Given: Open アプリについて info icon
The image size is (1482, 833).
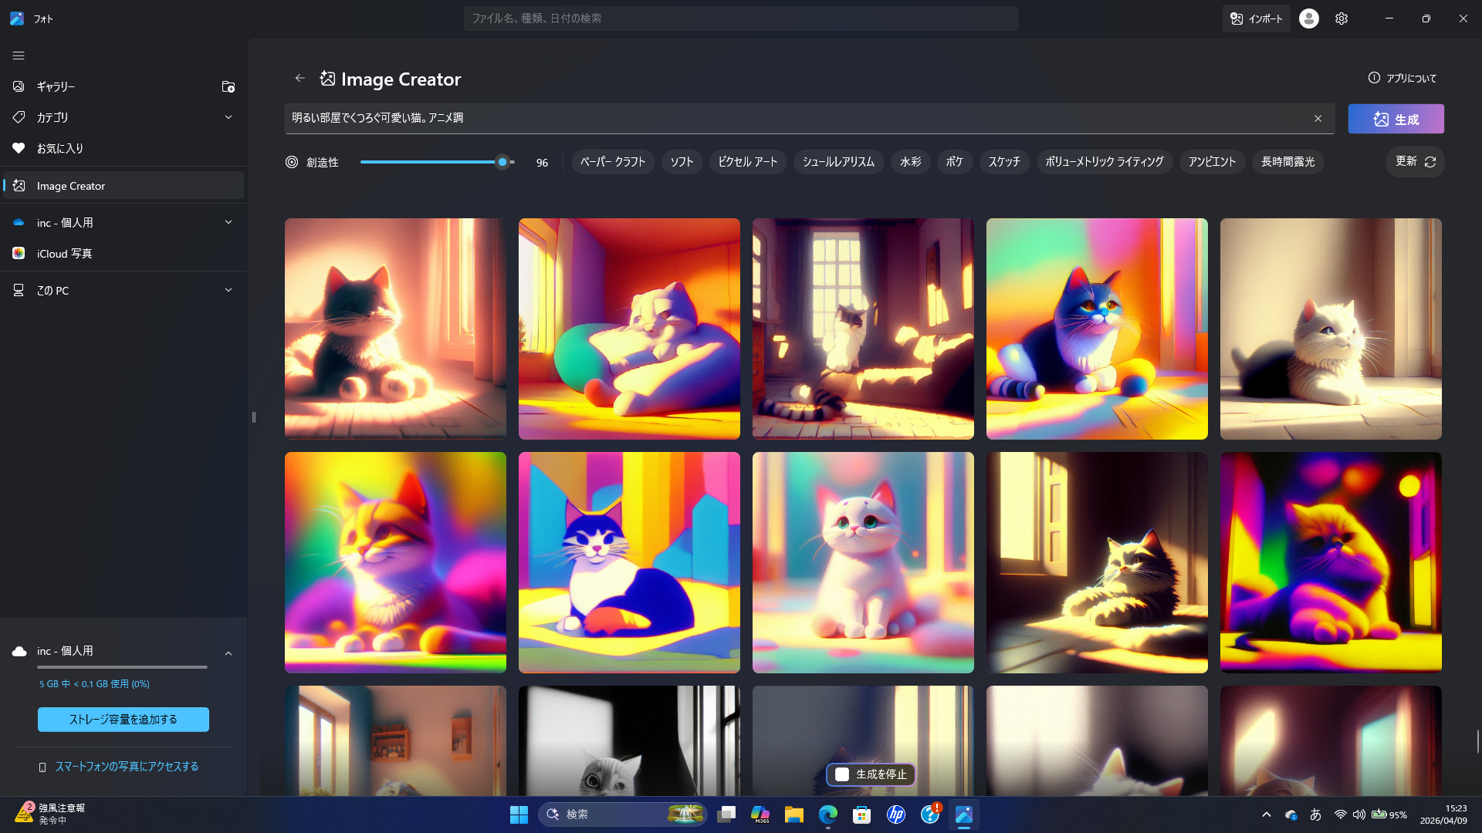Looking at the screenshot, I should click(x=1374, y=78).
